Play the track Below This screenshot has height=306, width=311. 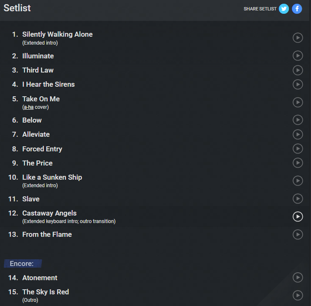pyautogui.click(x=298, y=120)
